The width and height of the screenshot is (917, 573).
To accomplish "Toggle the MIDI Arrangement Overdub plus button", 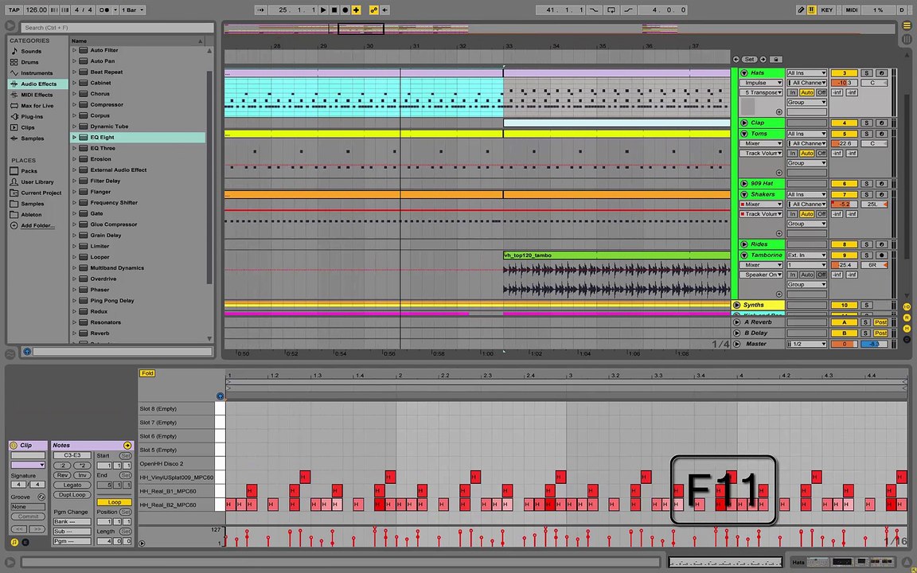I will pos(356,10).
